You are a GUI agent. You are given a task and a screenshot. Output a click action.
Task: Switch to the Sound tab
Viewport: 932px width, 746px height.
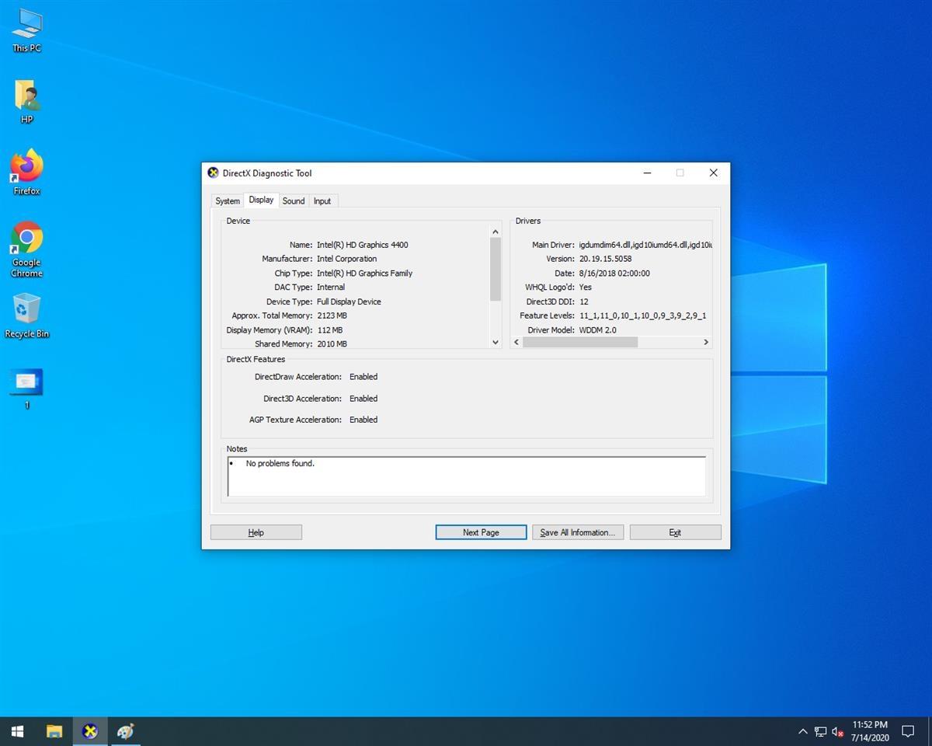[294, 201]
